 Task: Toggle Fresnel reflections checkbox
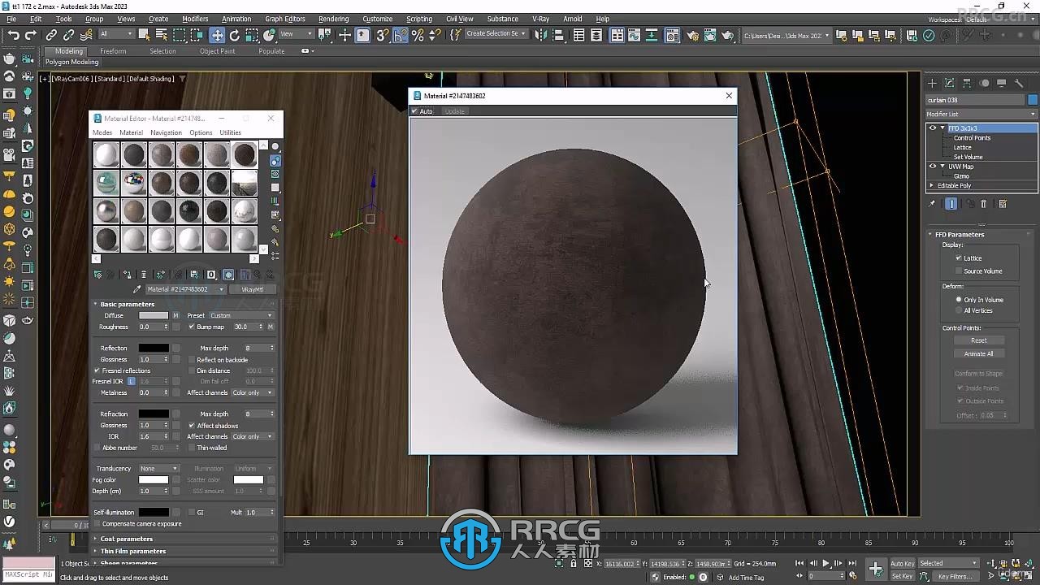(97, 370)
